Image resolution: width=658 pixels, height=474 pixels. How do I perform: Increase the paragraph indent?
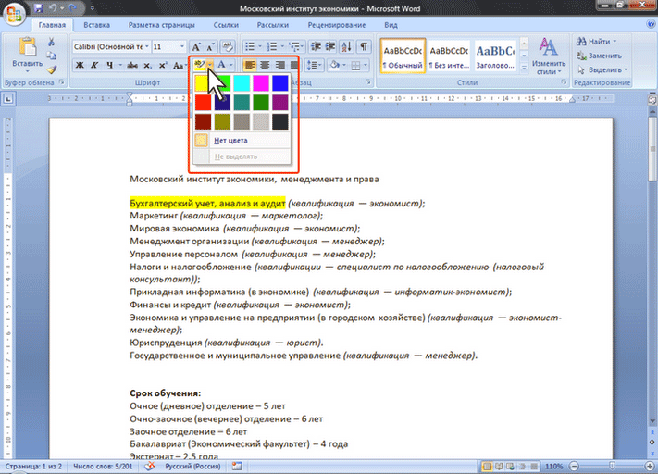(330, 46)
